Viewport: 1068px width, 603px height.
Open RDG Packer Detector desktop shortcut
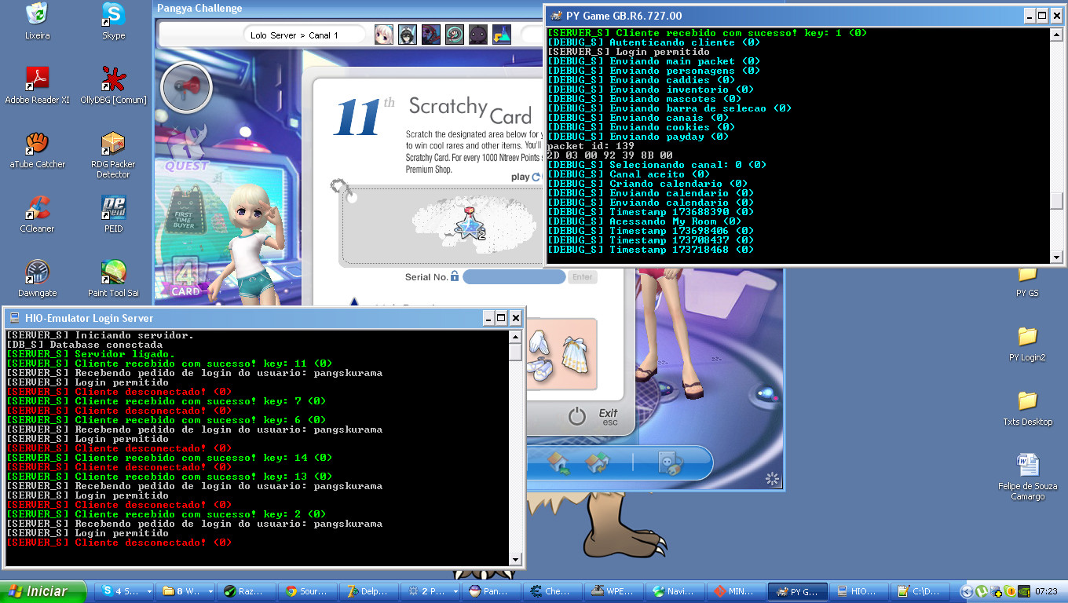[114, 155]
